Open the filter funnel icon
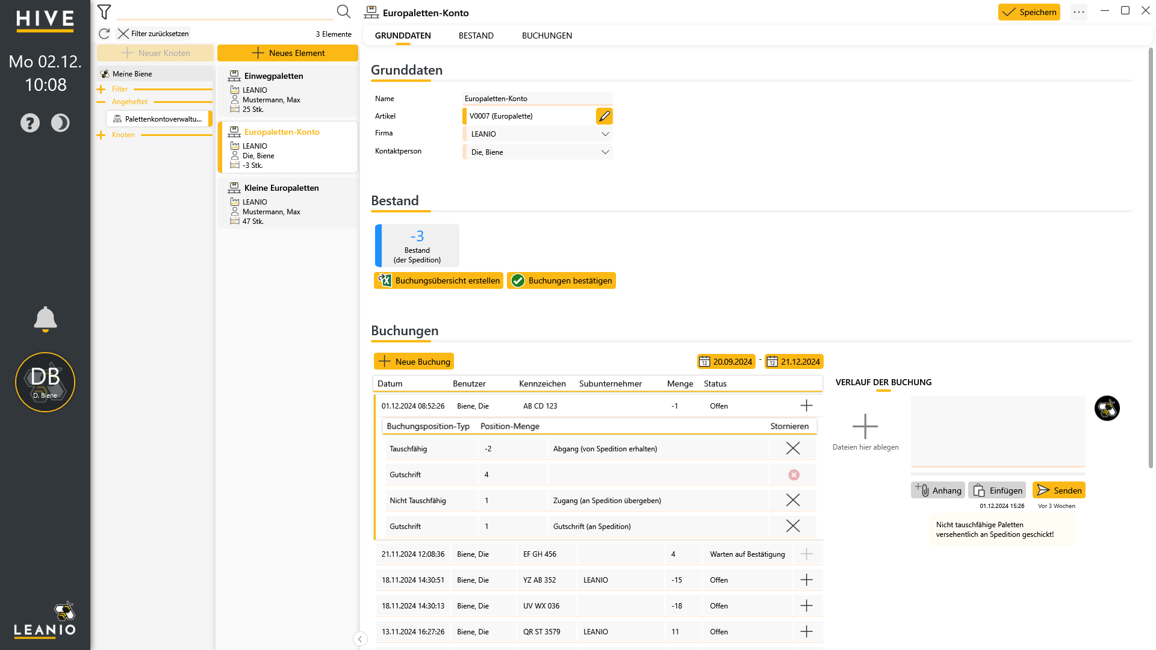Viewport: 1156px width, 650px height. [x=104, y=11]
